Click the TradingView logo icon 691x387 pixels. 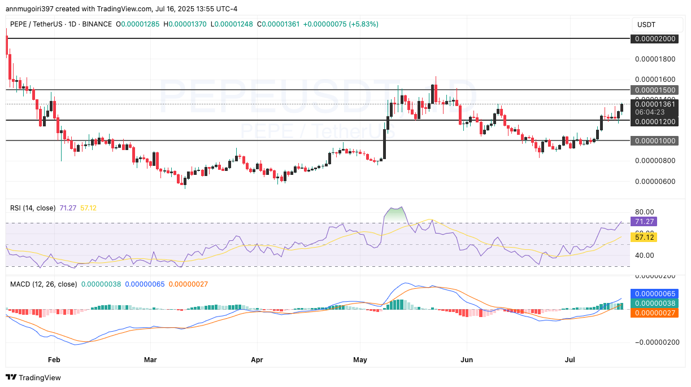(10, 377)
